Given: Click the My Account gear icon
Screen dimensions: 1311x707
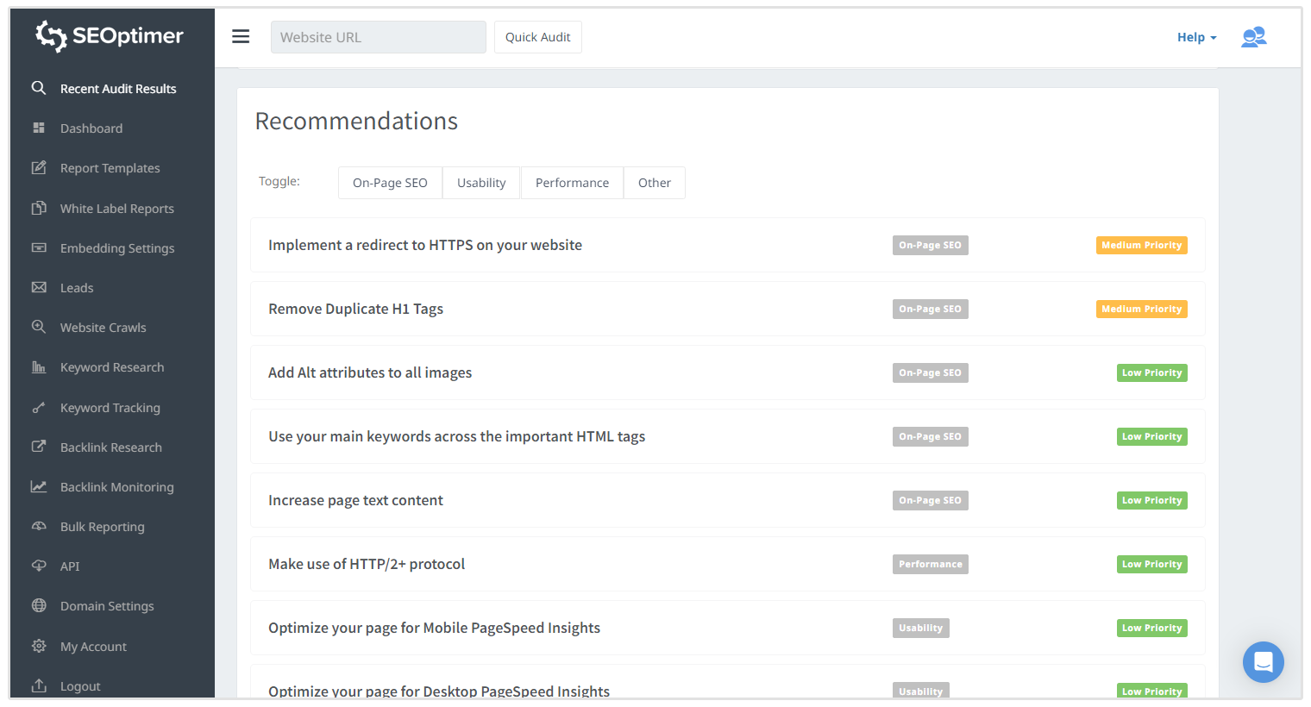Looking at the screenshot, I should pyautogui.click(x=39, y=646).
